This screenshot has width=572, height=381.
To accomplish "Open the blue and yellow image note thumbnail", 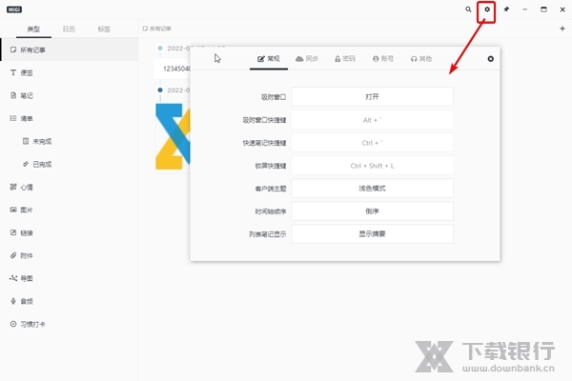I will coord(173,136).
